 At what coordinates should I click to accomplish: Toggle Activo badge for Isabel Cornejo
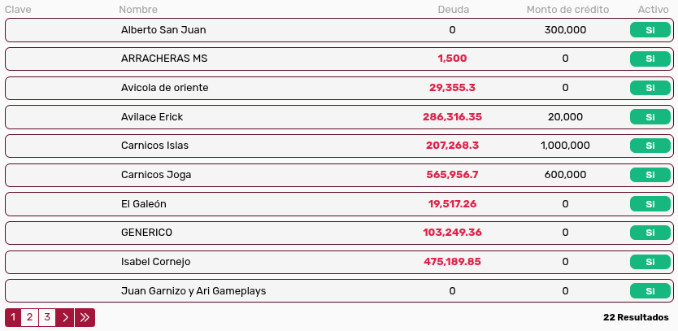(650, 262)
